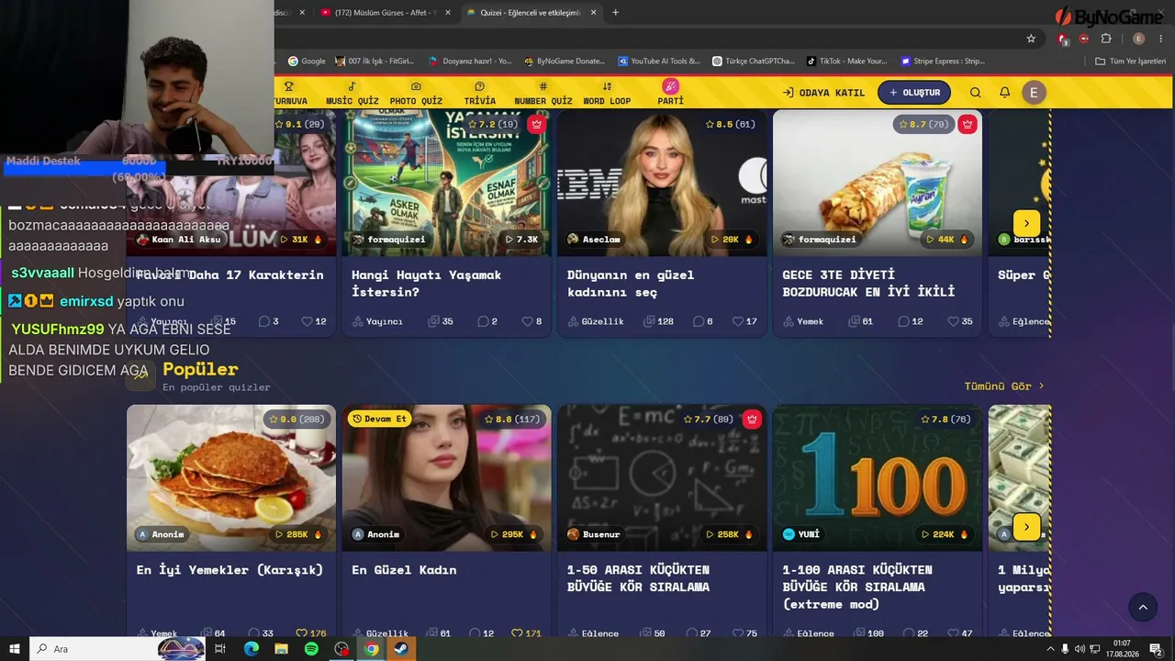The width and height of the screenshot is (1175, 661).
Task: Bookmark this page with the star icon
Action: coord(1031,39)
